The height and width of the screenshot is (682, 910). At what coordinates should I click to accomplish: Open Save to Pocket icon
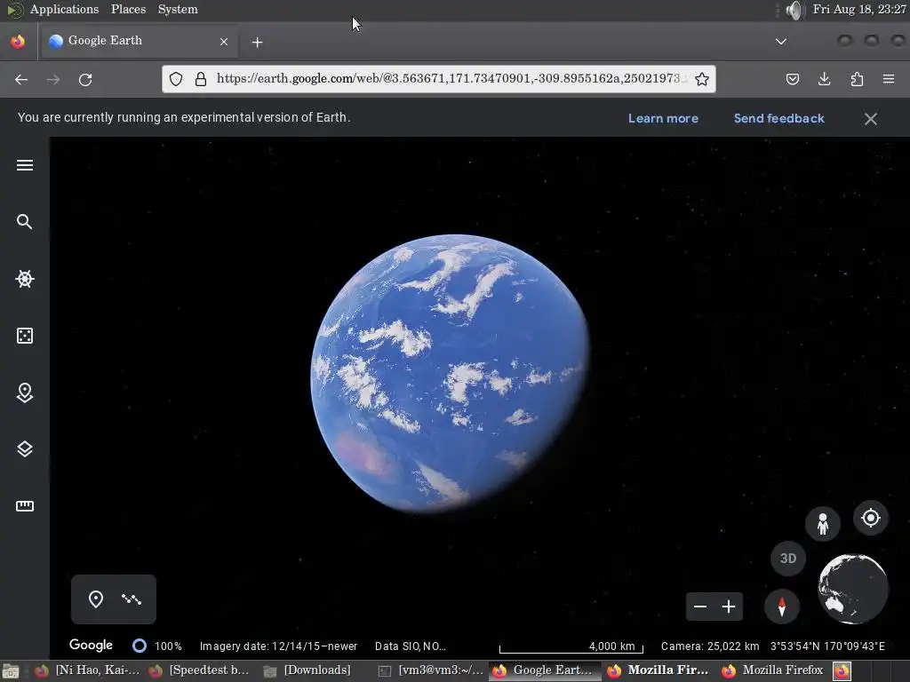(792, 79)
